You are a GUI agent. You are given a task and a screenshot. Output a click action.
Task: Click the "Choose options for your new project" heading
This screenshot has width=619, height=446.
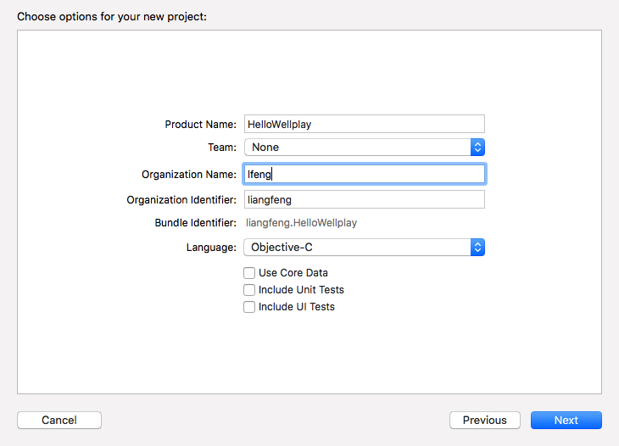coord(111,16)
